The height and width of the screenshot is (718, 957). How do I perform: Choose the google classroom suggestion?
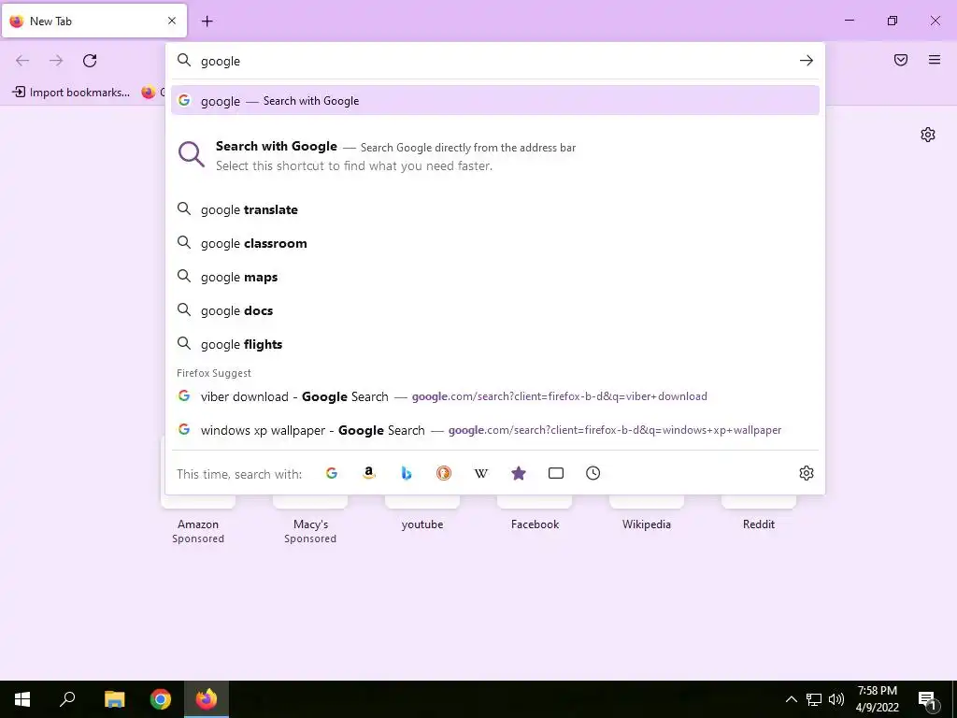[495, 243]
